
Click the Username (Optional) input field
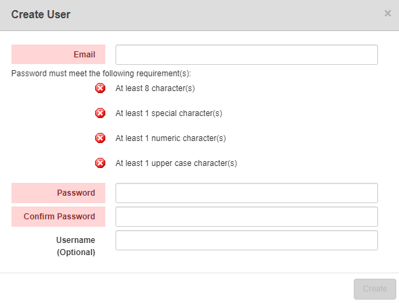[x=246, y=240]
